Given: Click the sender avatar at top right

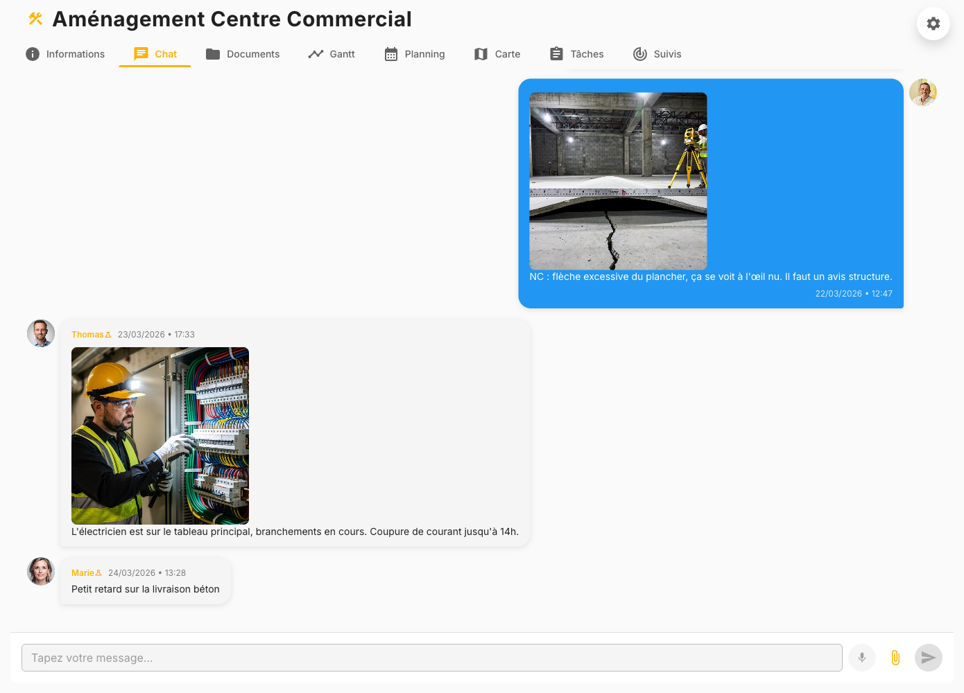Looking at the screenshot, I should (922, 92).
